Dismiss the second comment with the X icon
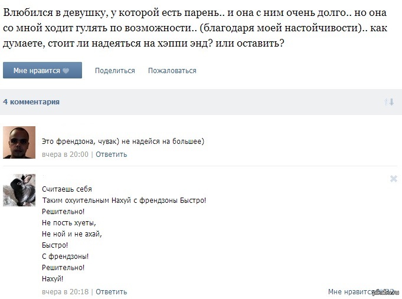The image size is (402, 299). [x=394, y=179]
